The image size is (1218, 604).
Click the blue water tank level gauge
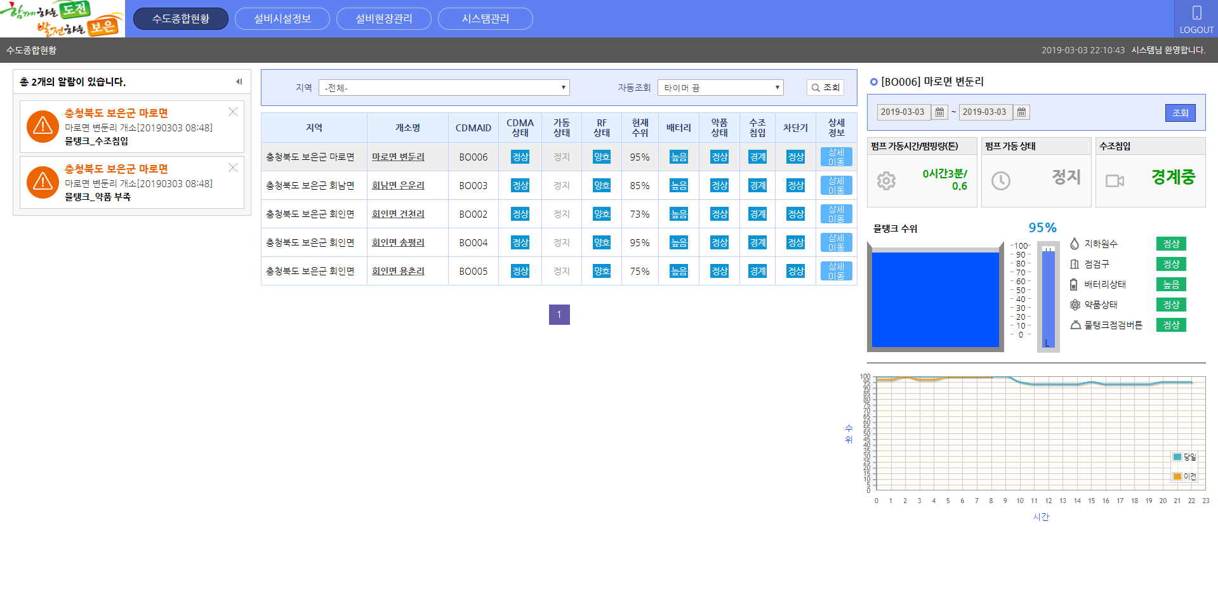[x=935, y=299]
